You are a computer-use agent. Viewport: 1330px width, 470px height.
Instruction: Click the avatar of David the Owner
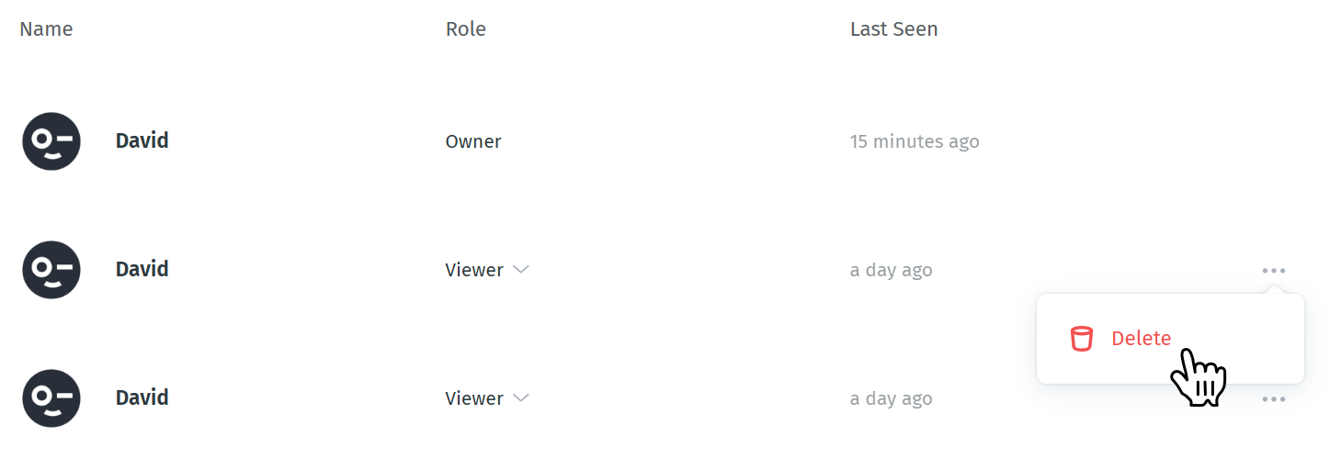click(51, 141)
